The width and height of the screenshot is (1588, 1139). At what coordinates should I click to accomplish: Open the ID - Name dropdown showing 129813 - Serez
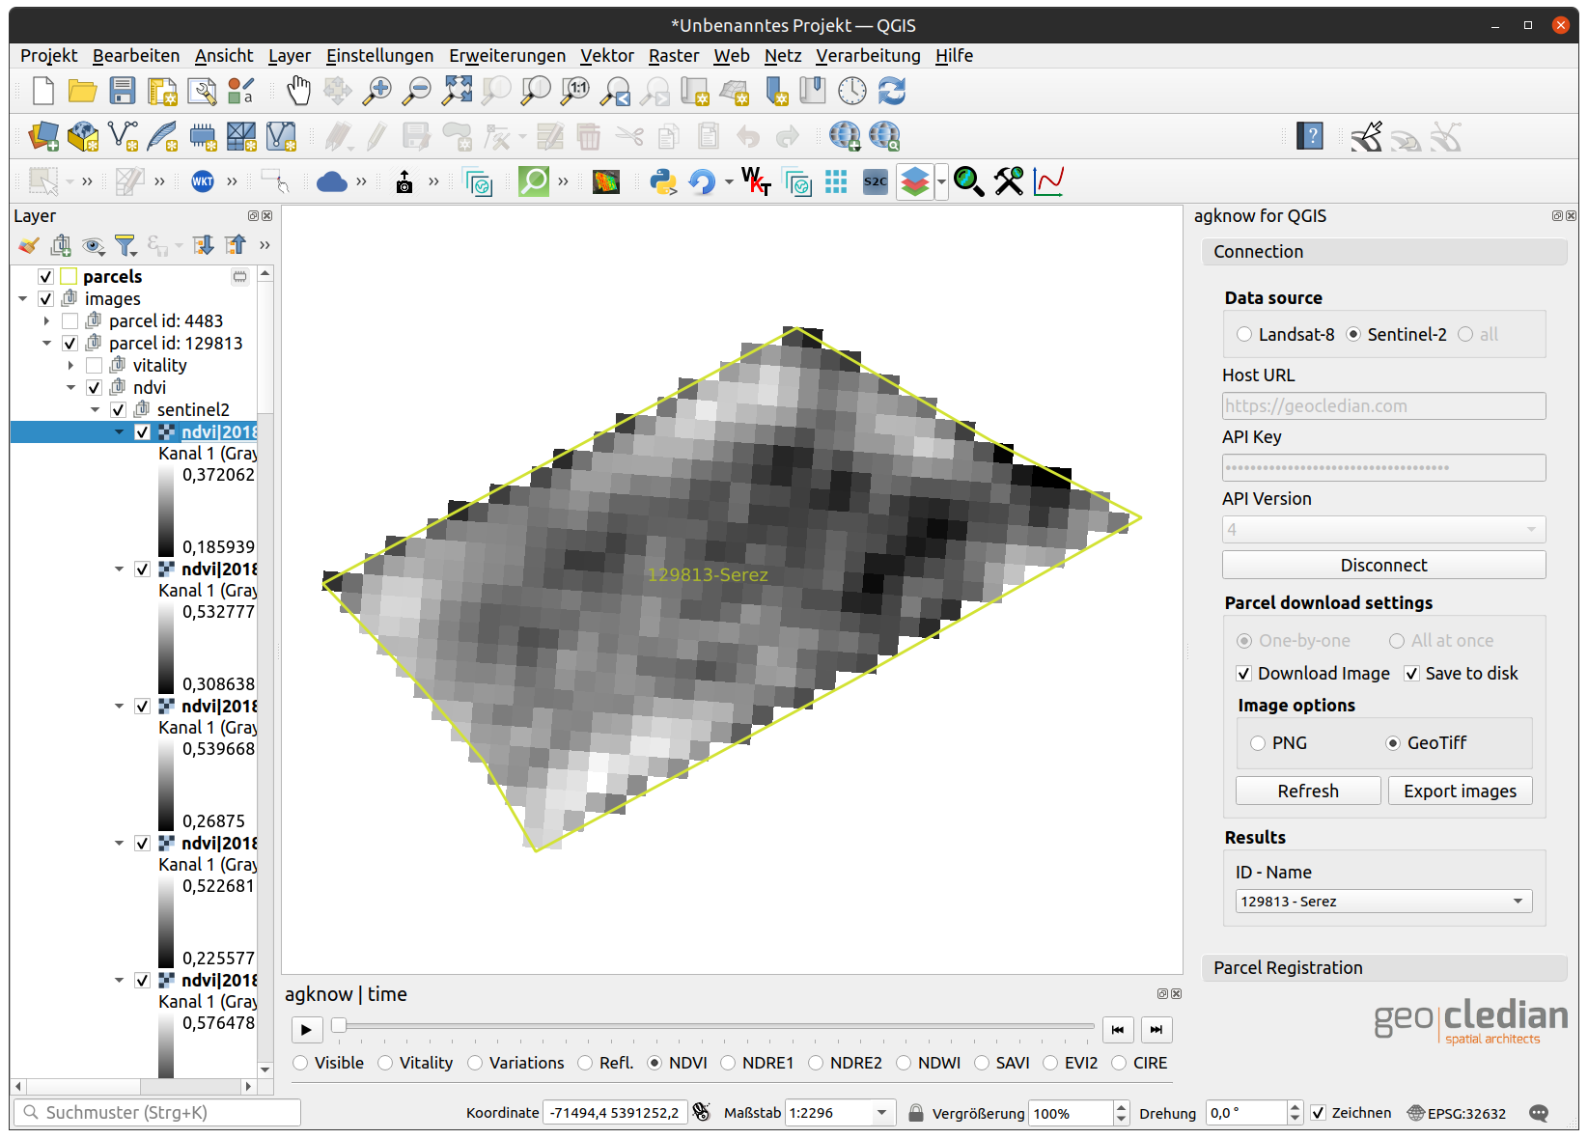(1383, 902)
